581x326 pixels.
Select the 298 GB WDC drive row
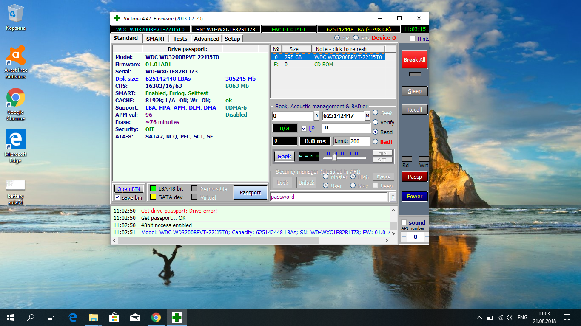click(x=328, y=57)
